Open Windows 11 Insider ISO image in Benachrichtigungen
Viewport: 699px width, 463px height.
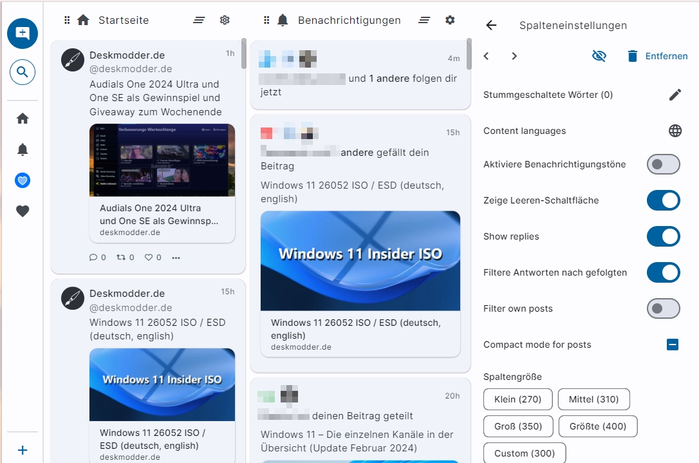(x=360, y=261)
